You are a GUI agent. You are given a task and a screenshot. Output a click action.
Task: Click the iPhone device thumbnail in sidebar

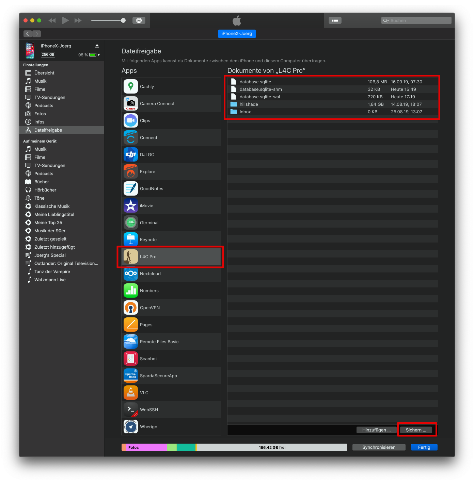coord(30,50)
